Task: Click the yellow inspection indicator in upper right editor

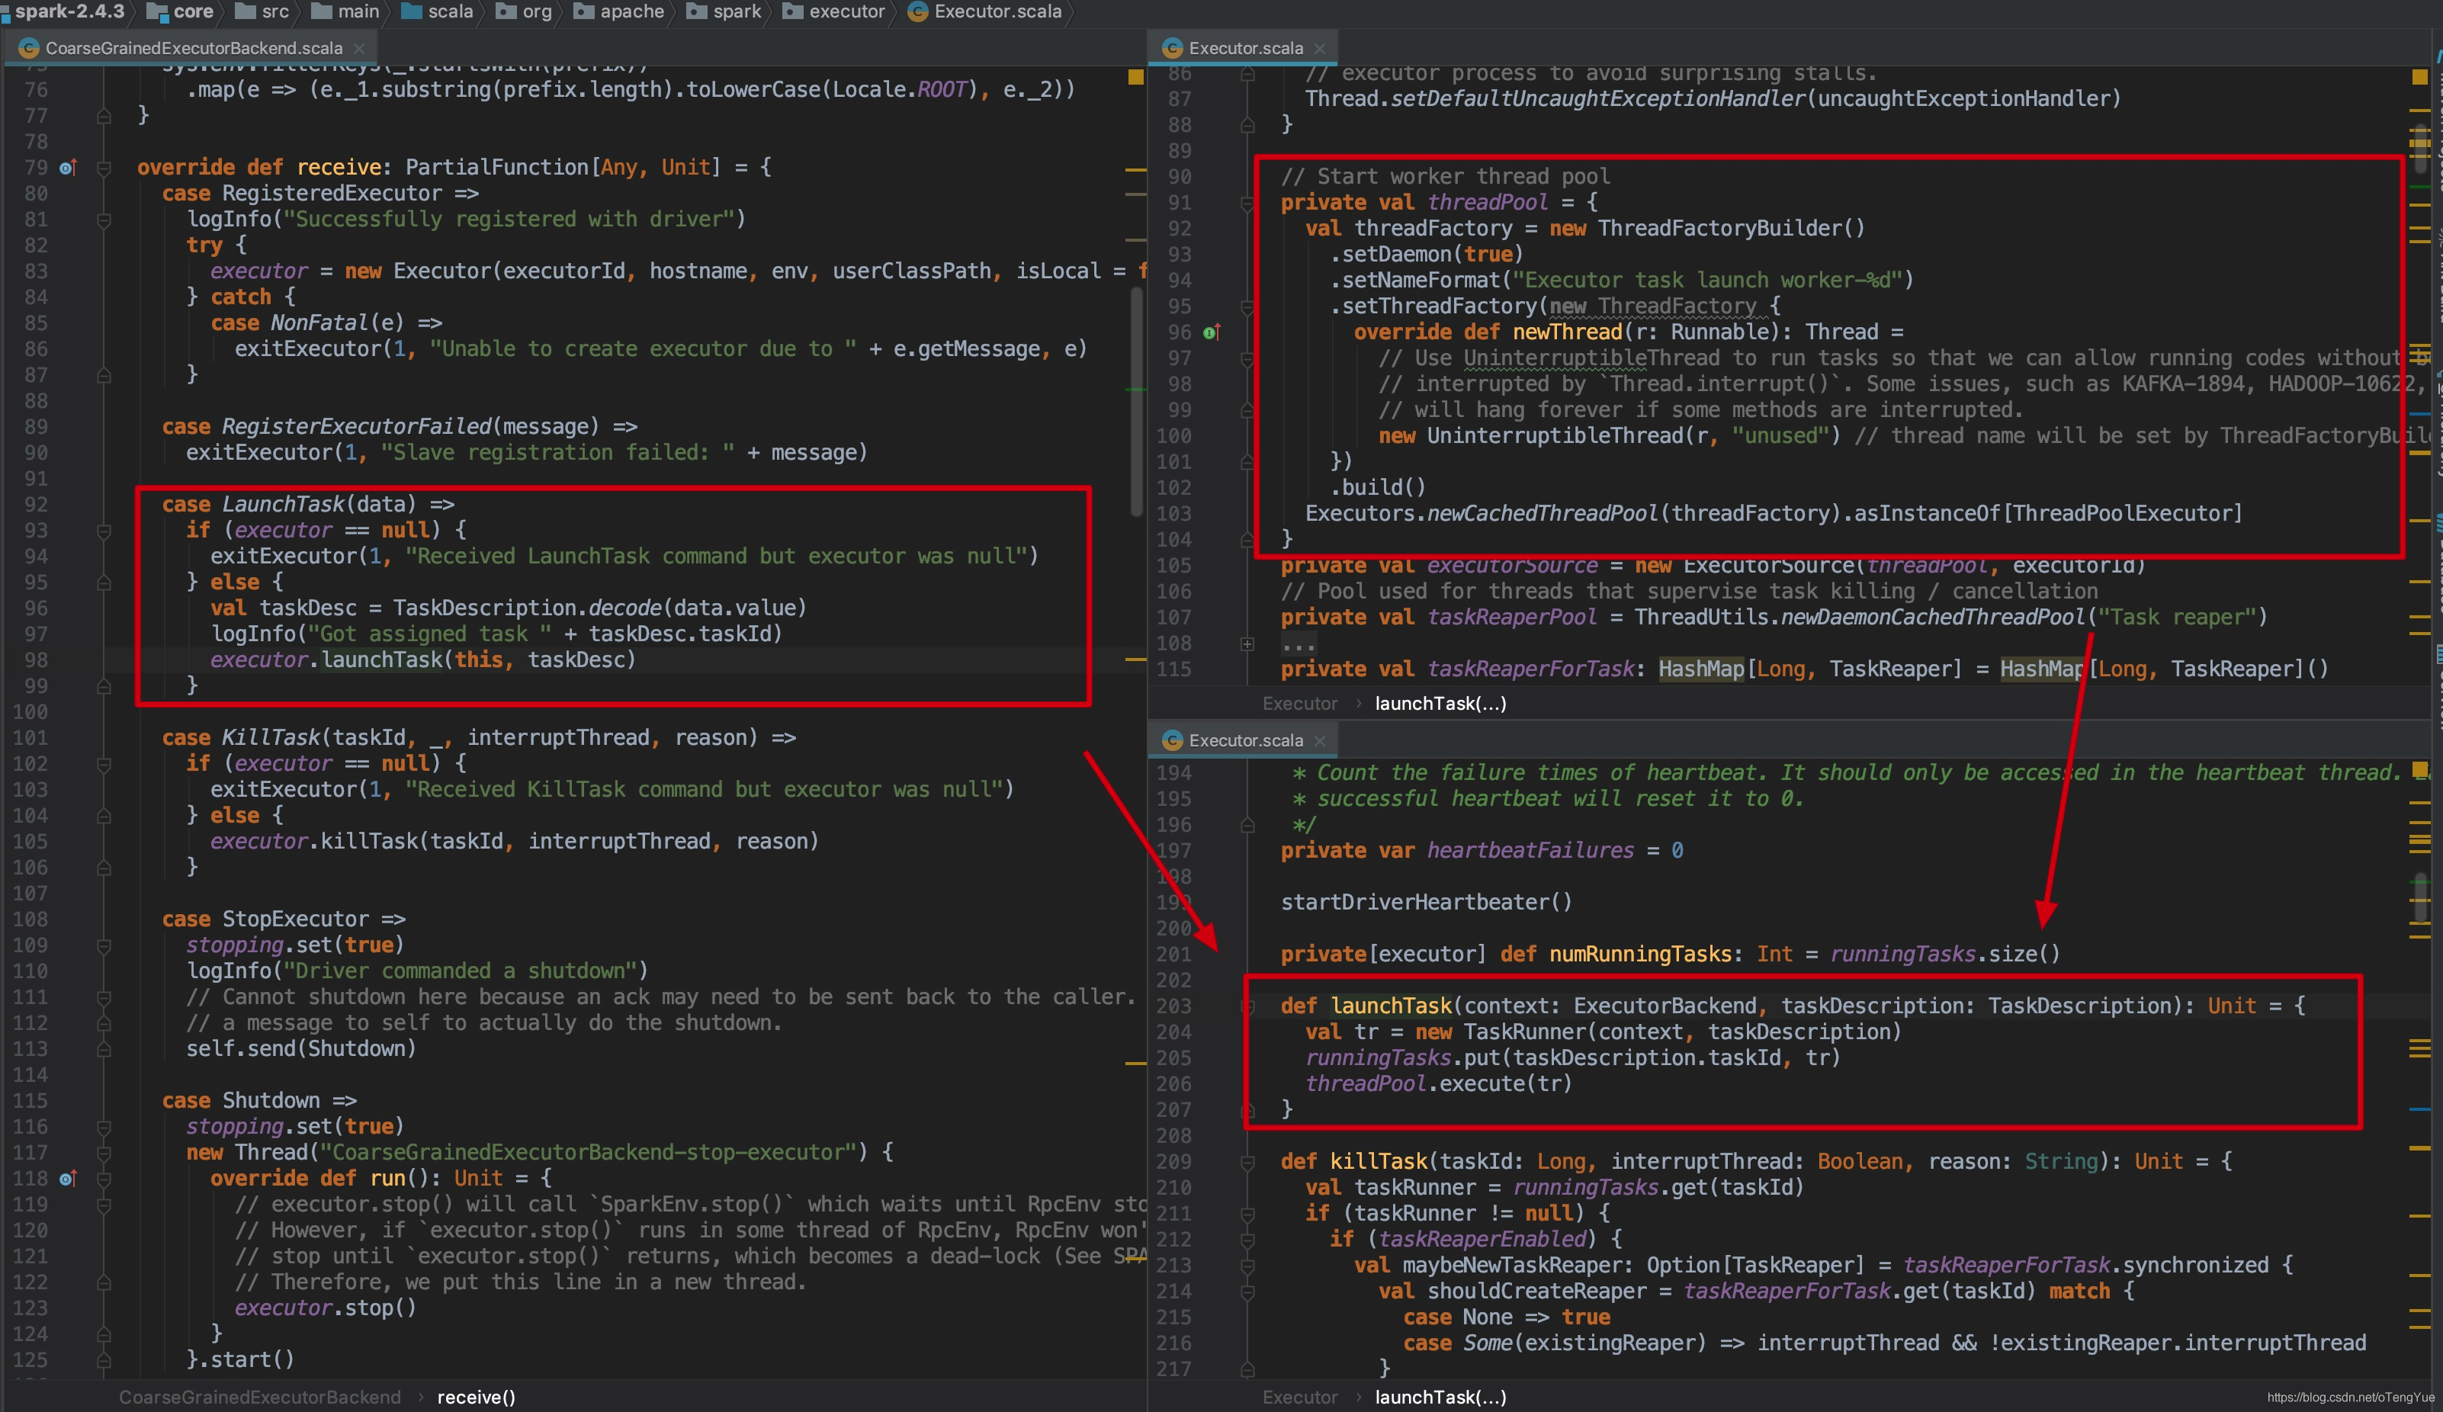Action: (x=2419, y=76)
